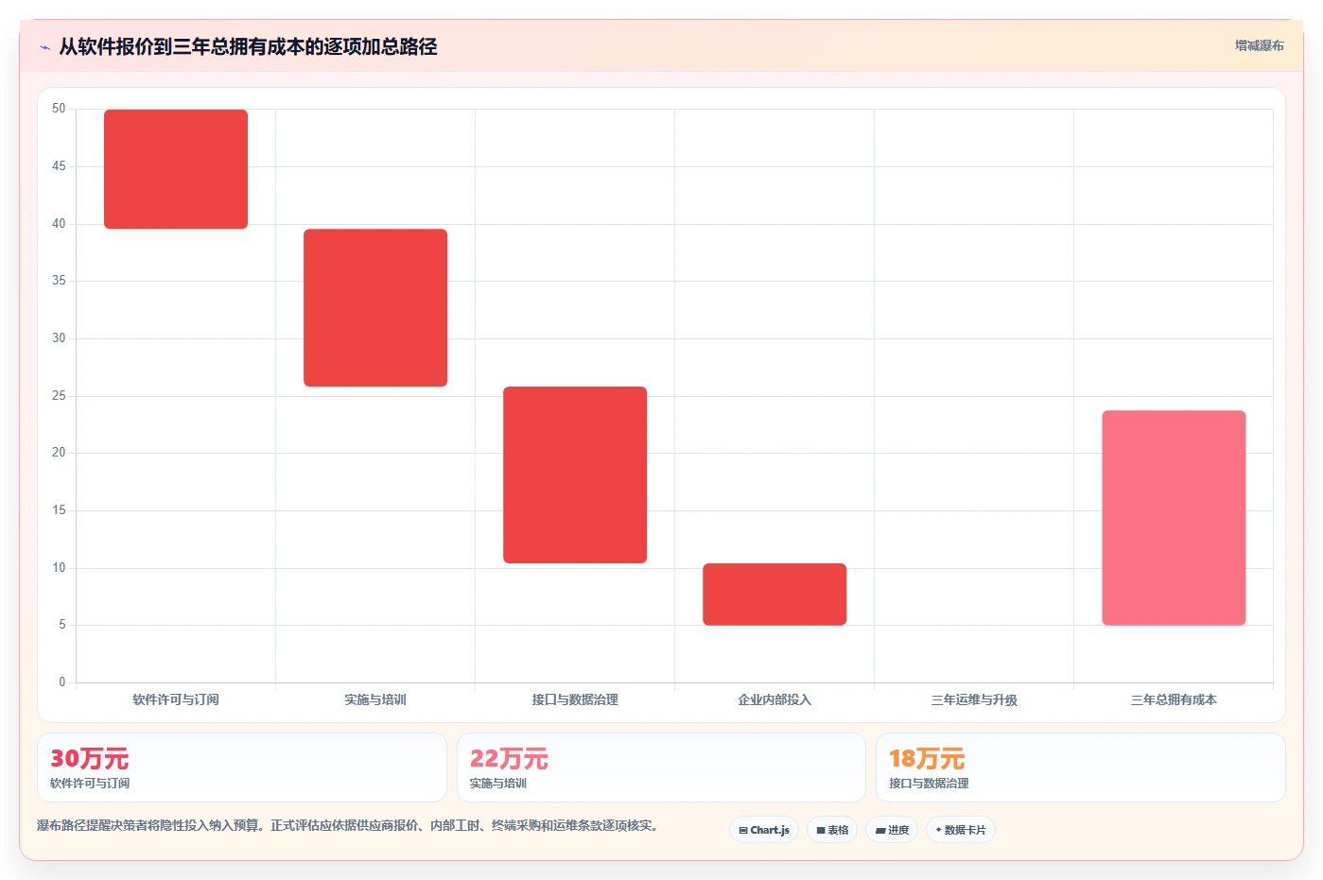Click the 进度 chip
1323x880 pixels.
[892, 830]
